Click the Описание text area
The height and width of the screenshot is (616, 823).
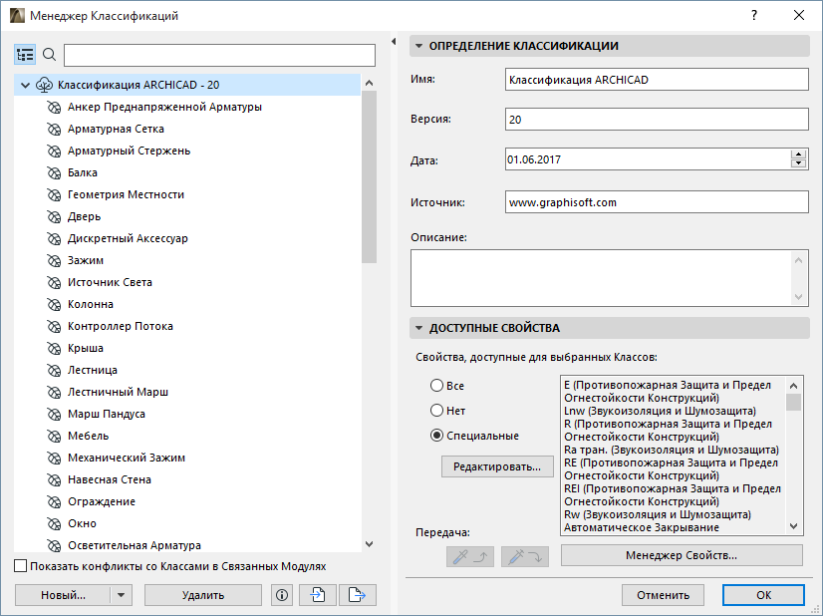pyautogui.click(x=610, y=278)
